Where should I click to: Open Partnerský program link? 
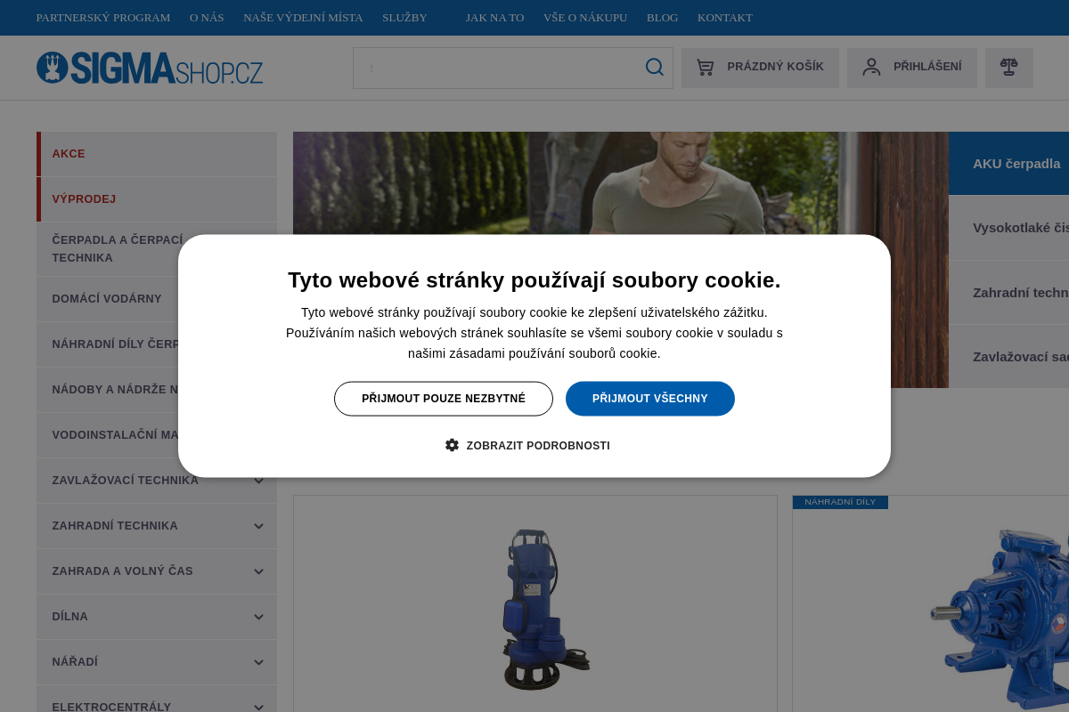[x=103, y=18]
